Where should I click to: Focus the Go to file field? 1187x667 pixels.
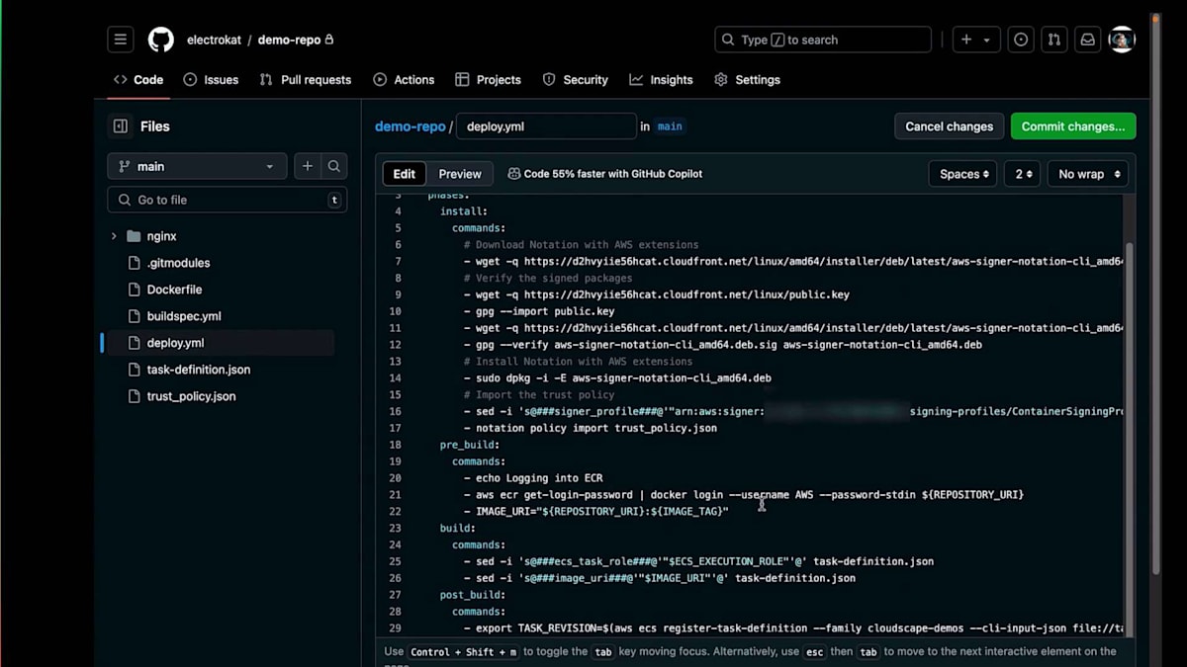point(227,200)
